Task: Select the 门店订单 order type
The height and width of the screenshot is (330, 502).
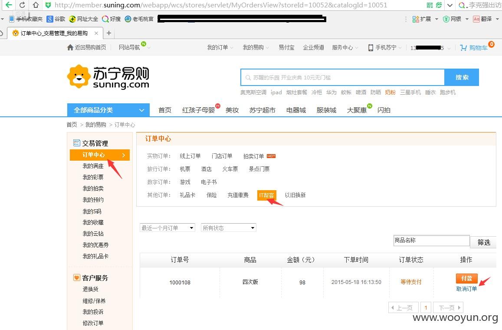Action: (222, 156)
